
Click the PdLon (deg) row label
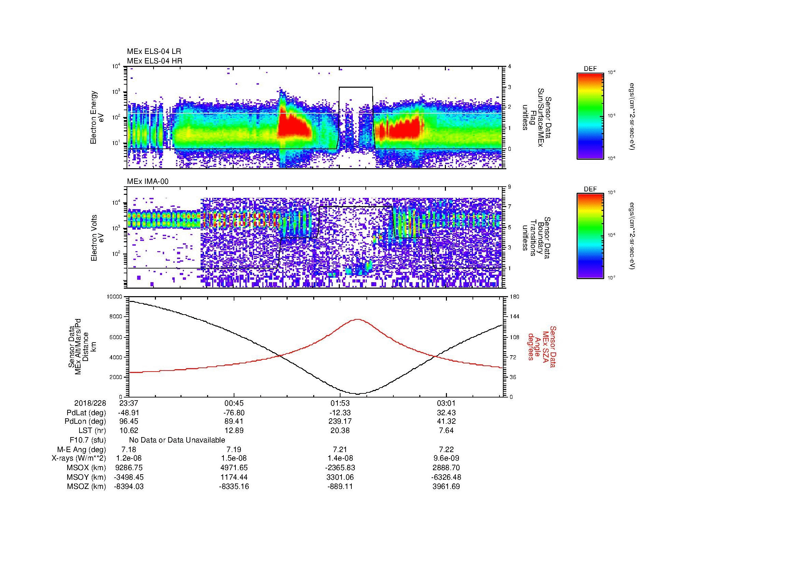(x=86, y=421)
